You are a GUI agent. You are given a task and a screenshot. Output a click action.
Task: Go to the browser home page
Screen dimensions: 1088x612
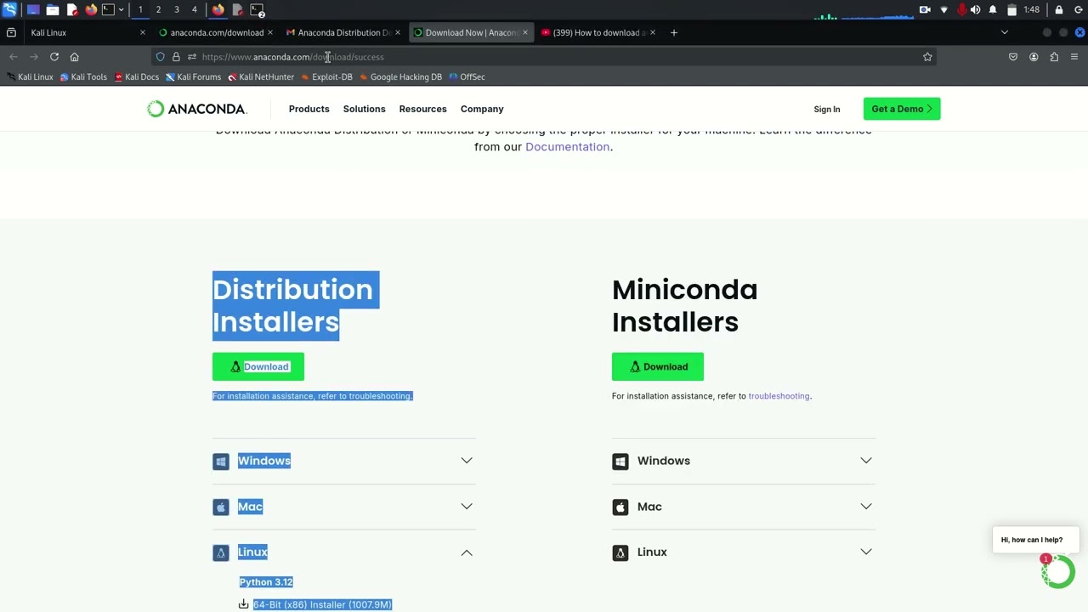click(x=75, y=57)
